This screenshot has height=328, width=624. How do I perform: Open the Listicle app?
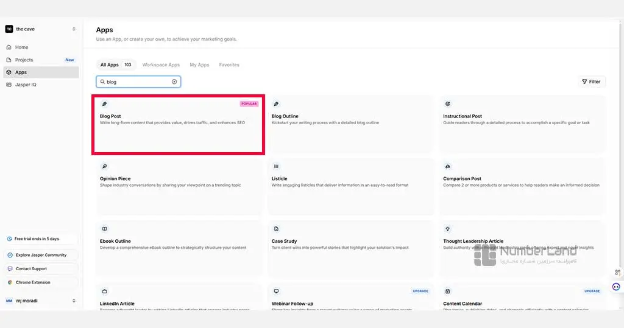tap(350, 186)
